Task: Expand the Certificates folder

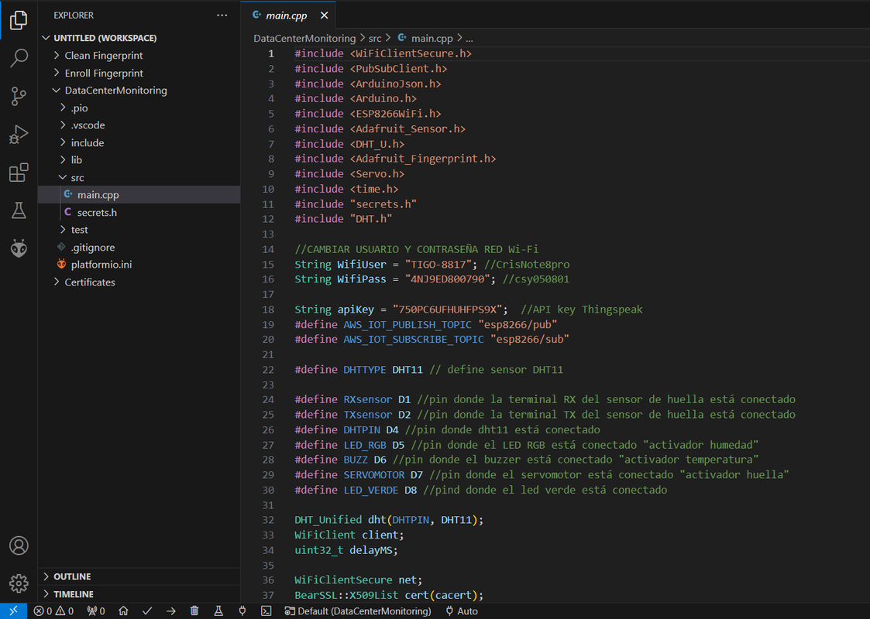Action: 57,282
